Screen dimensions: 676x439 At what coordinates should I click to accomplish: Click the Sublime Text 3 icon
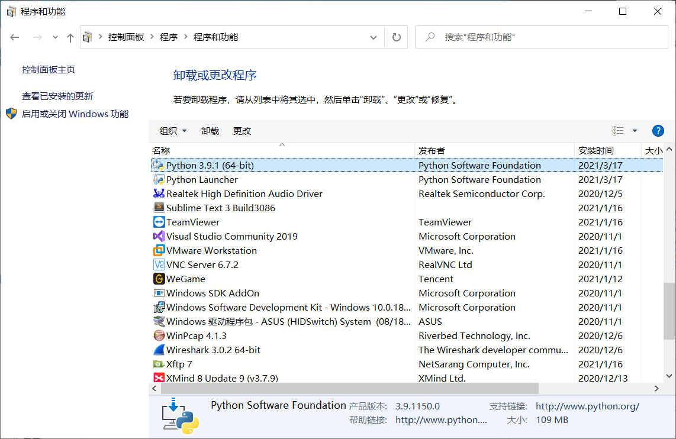[159, 208]
